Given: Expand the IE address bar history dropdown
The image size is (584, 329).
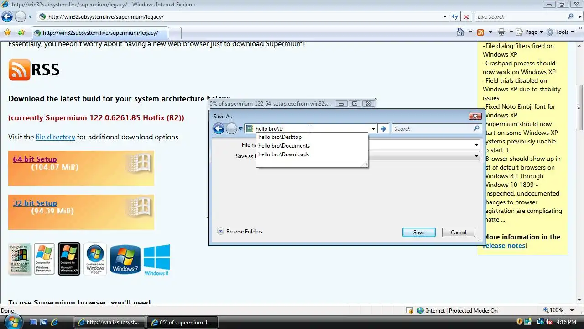Looking at the screenshot, I should [x=445, y=17].
